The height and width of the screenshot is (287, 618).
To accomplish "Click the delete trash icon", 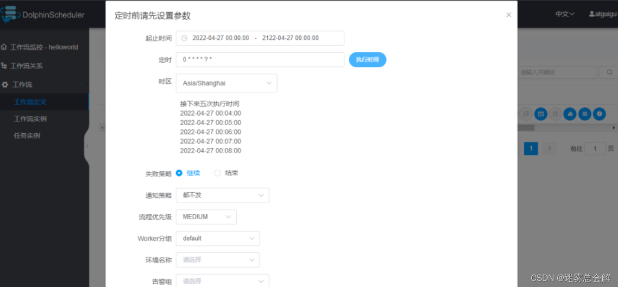I will [x=555, y=114].
